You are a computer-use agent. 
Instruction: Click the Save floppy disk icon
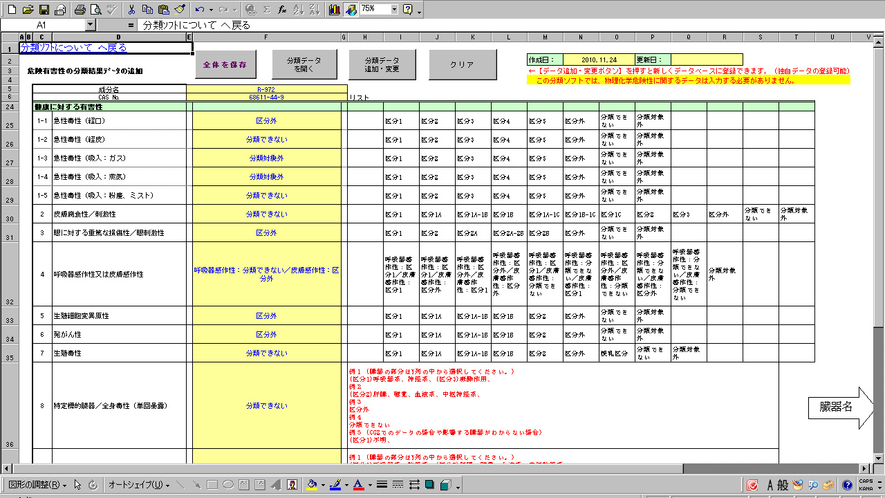coord(44,10)
